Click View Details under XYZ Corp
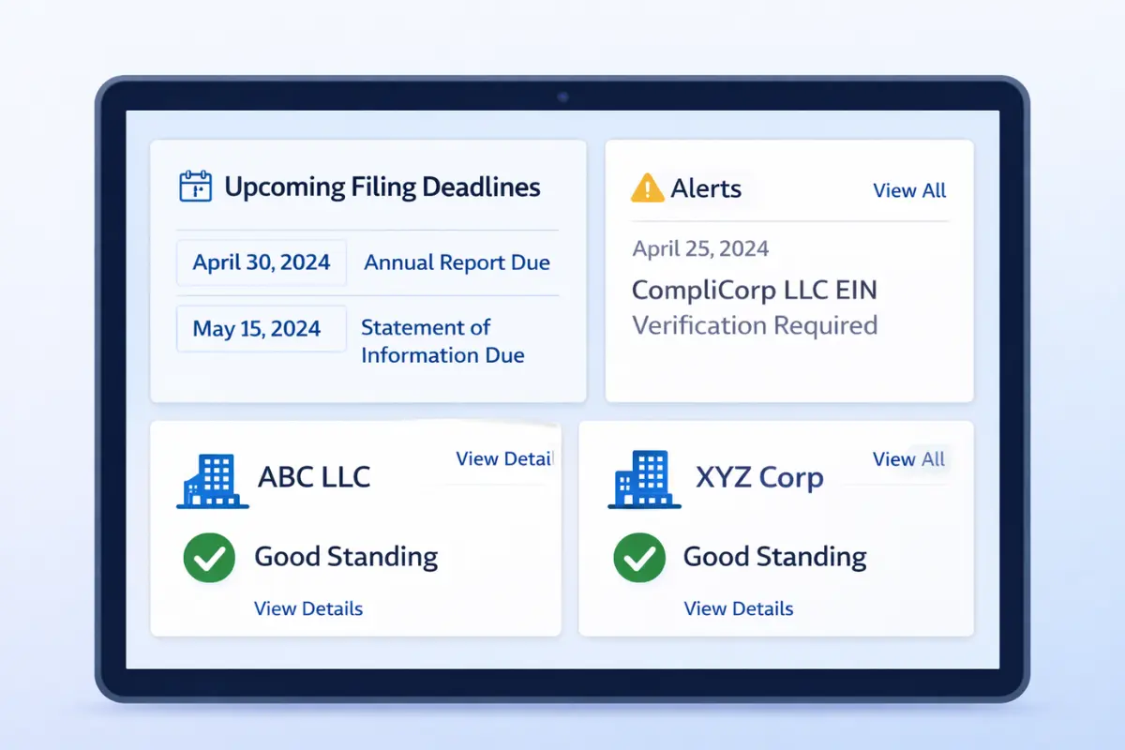This screenshot has height=750, width=1125. coord(738,608)
